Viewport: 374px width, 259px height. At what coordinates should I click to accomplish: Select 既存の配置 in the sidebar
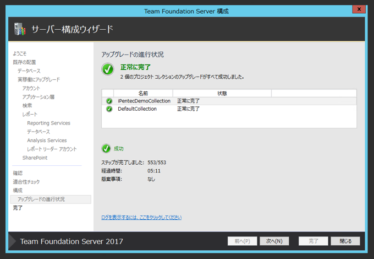tap(24, 62)
